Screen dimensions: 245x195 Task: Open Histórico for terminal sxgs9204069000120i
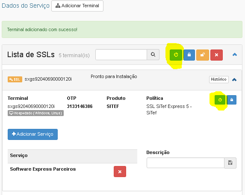point(219,79)
